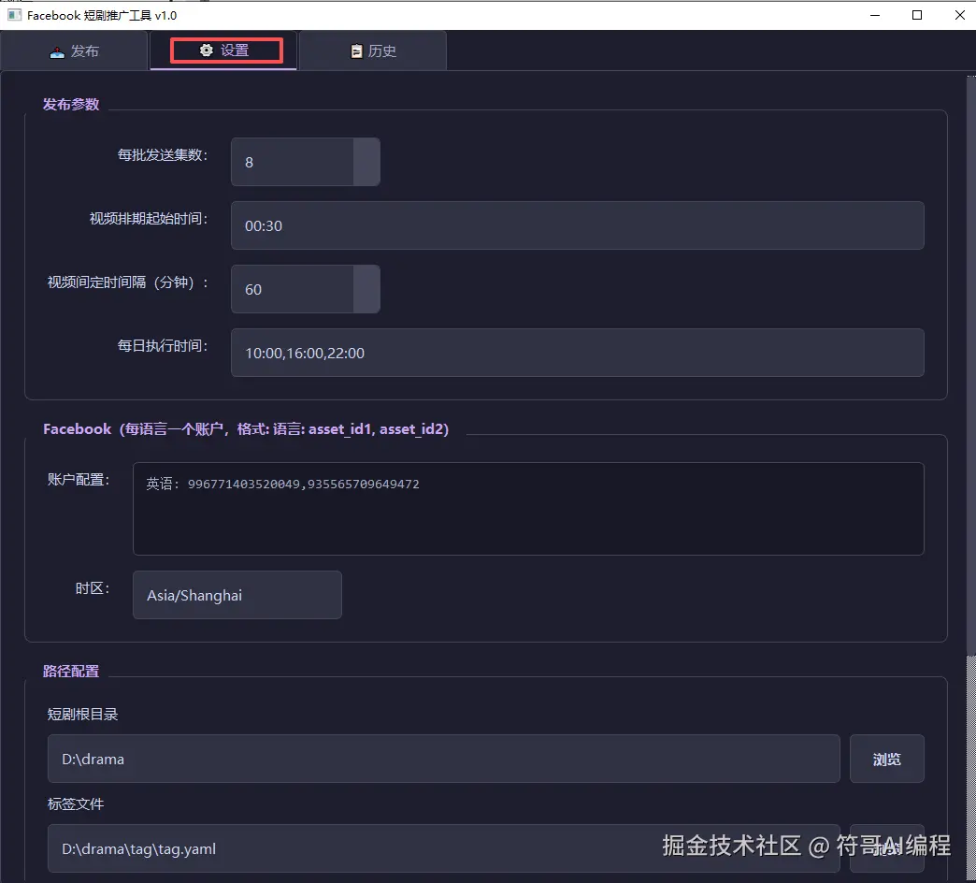Click the 时区 label
The width and height of the screenshot is (976, 883).
[93, 587]
